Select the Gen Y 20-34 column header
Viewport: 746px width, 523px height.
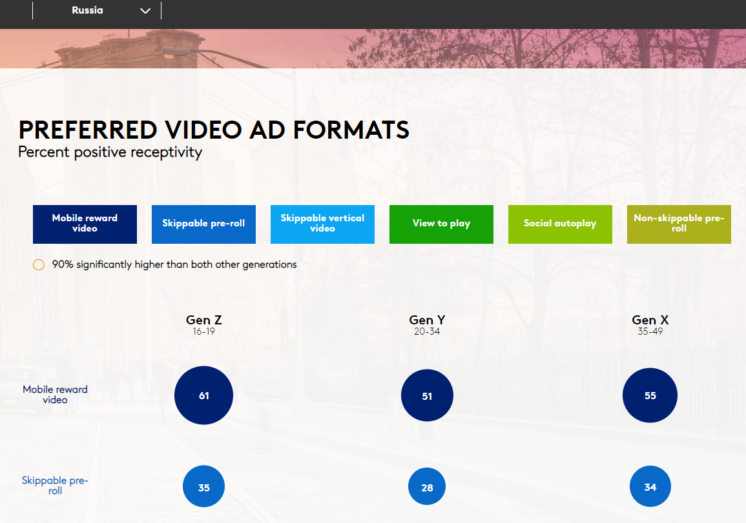(x=427, y=325)
